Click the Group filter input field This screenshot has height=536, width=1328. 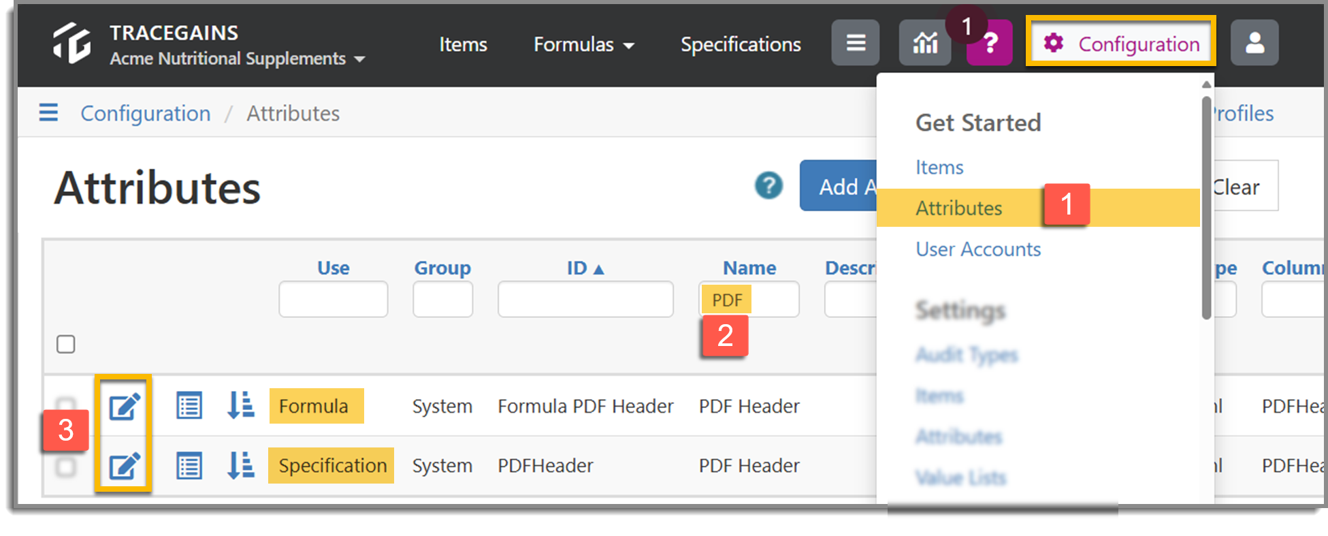[442, 299]
